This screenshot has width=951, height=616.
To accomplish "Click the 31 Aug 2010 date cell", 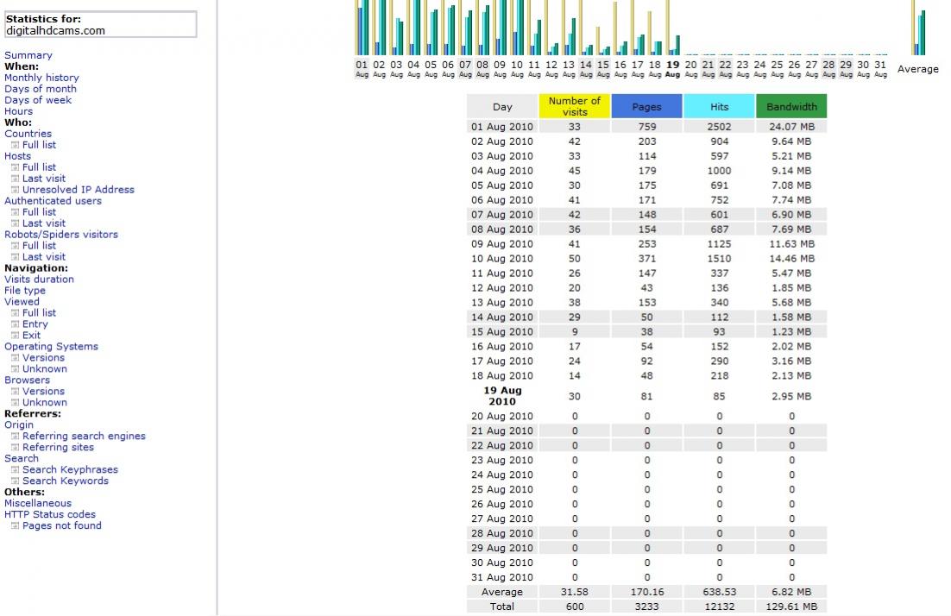I will [x=502, y=577].
